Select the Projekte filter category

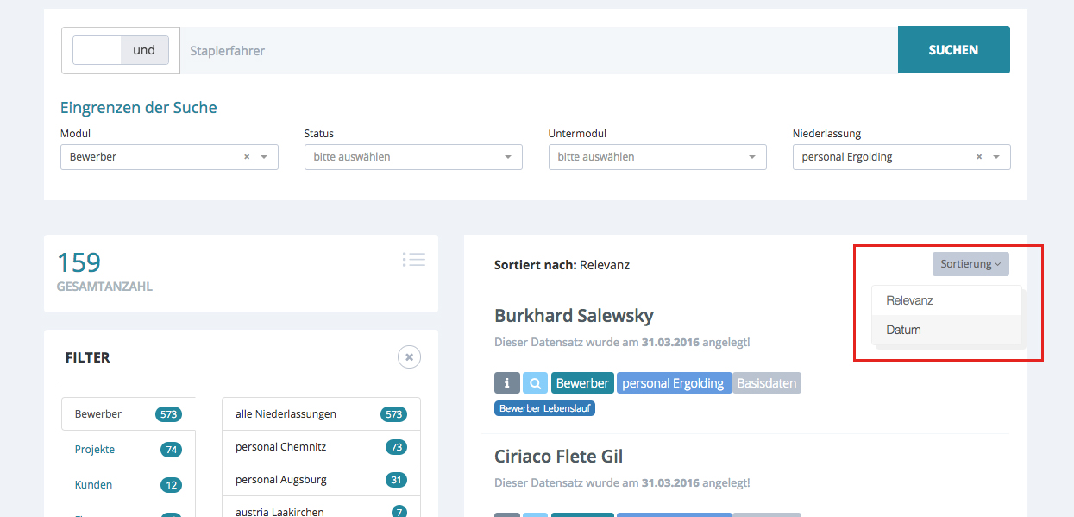pos(95,449)
